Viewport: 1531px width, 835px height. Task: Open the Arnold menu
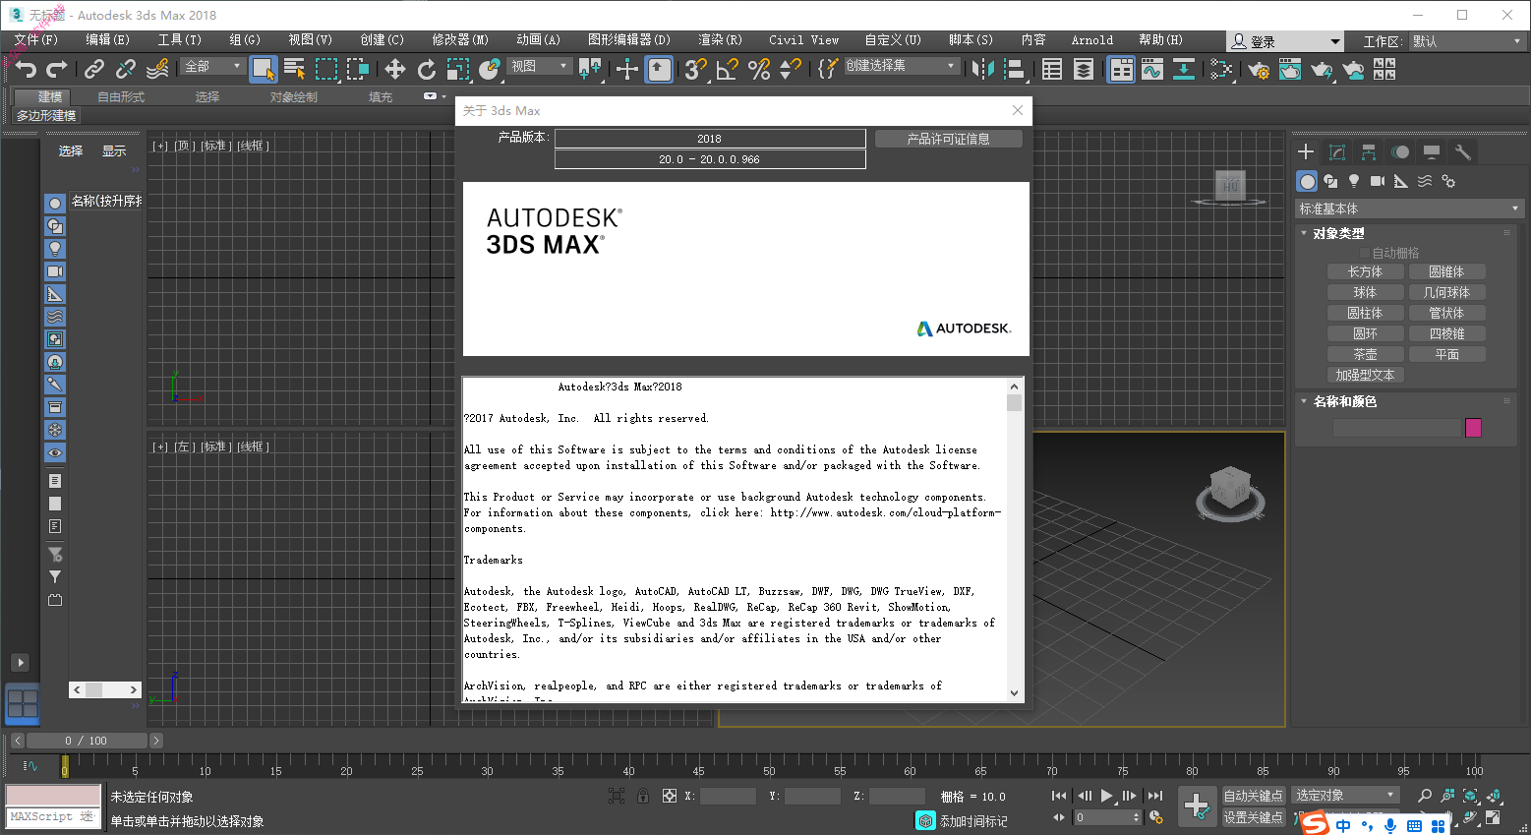click(1092, 40)
